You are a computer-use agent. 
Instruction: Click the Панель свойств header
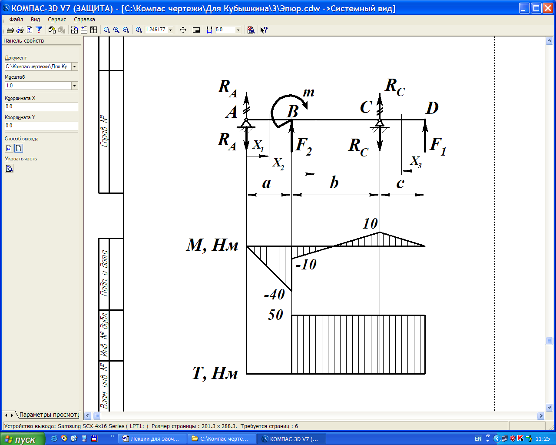41,40
